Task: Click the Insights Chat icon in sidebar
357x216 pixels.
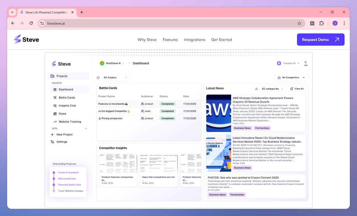Action: pos(55,105)
